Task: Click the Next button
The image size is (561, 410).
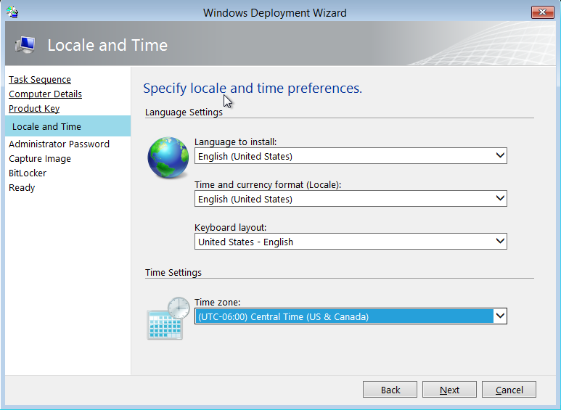Action: pyautogui.click(x=449, y=389)
